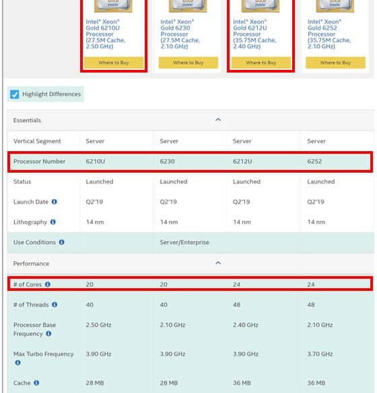Click the 2.40 GHz base frequency value
This screenshot has height=393, width=377.
246,325
